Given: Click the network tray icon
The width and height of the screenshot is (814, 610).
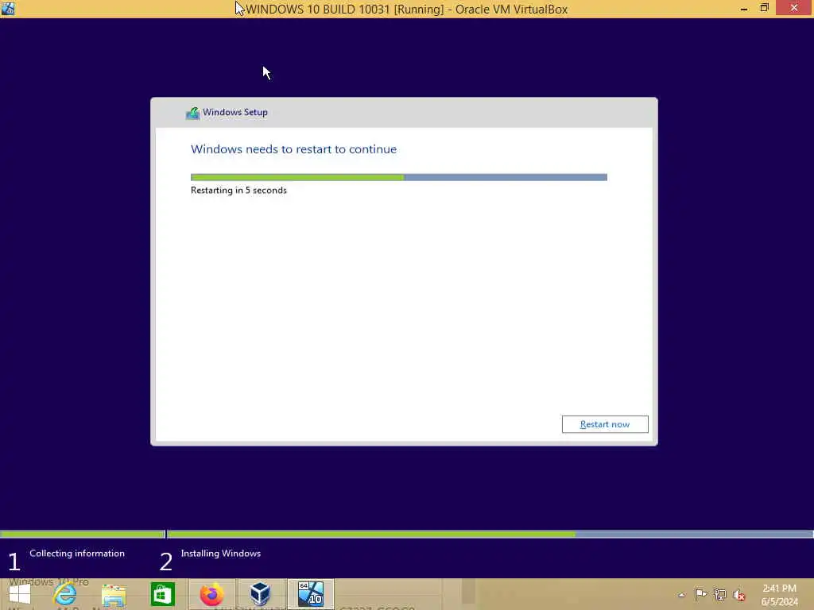Looking at the screenshot, I should [x=719, y=594].
